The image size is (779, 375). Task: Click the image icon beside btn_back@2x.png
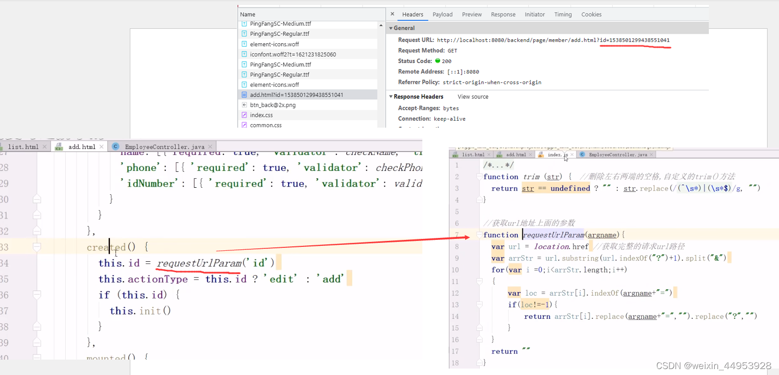point(244,105)
